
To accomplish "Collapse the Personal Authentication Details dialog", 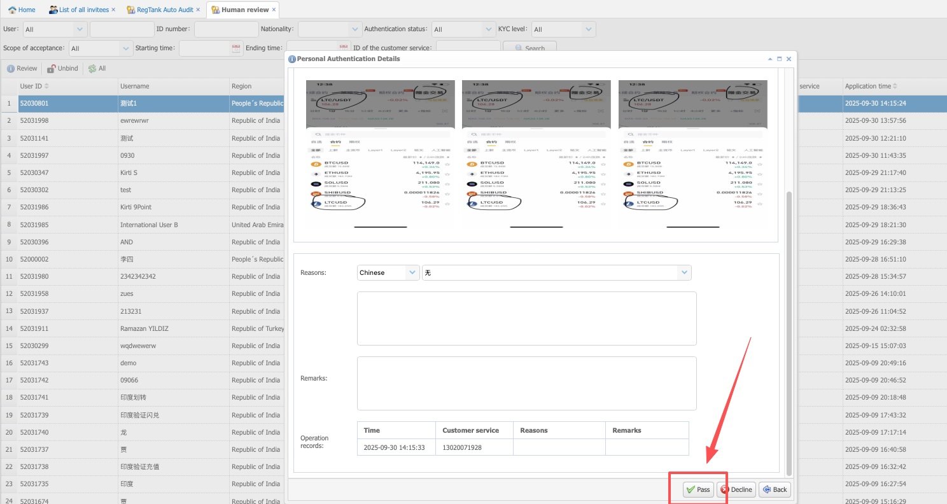I will coord(769,59).
